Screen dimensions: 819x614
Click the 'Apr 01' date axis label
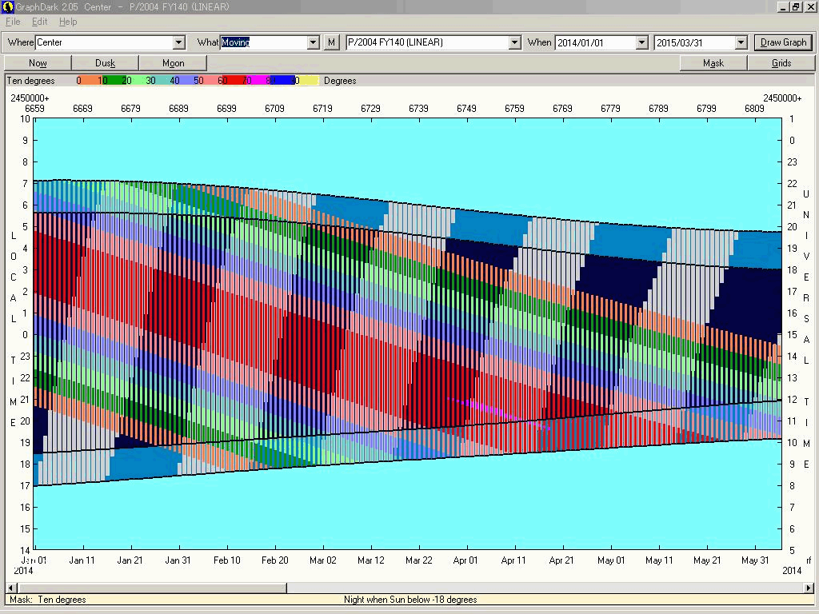coord(465,560)
